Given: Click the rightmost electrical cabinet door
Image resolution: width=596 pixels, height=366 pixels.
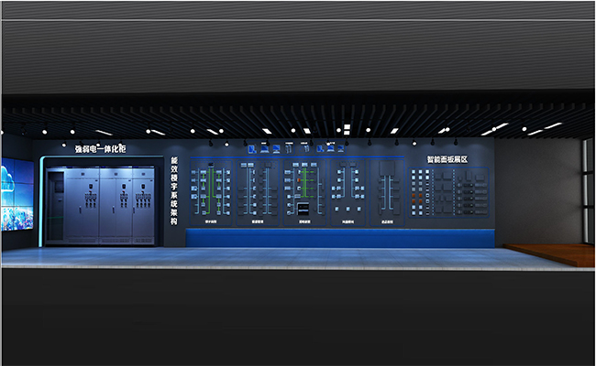Looking at the screenshot, I should tap(143, 204).
